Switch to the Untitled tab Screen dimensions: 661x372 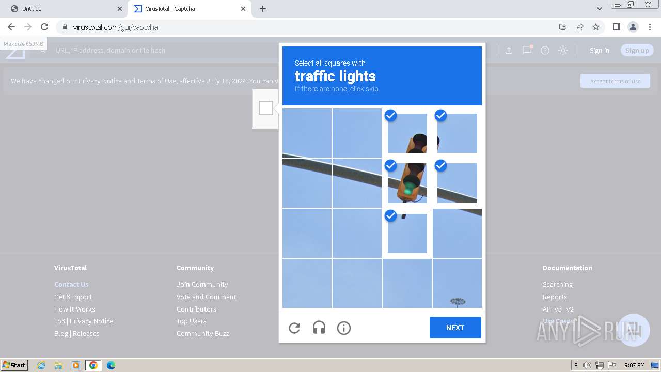point(62,9)
